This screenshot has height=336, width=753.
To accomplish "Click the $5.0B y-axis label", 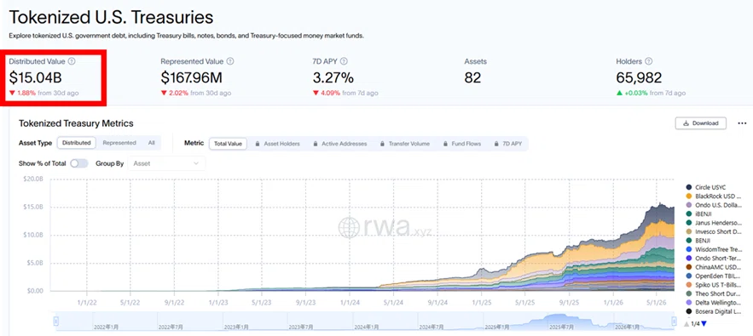I will [34, 263].
